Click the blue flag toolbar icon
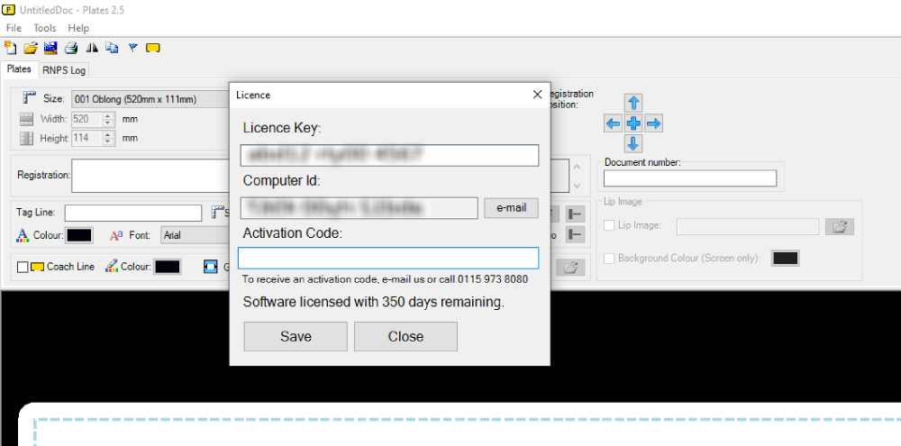The height and width of the screenshot is (446, 901). click(x=132, y=48)
